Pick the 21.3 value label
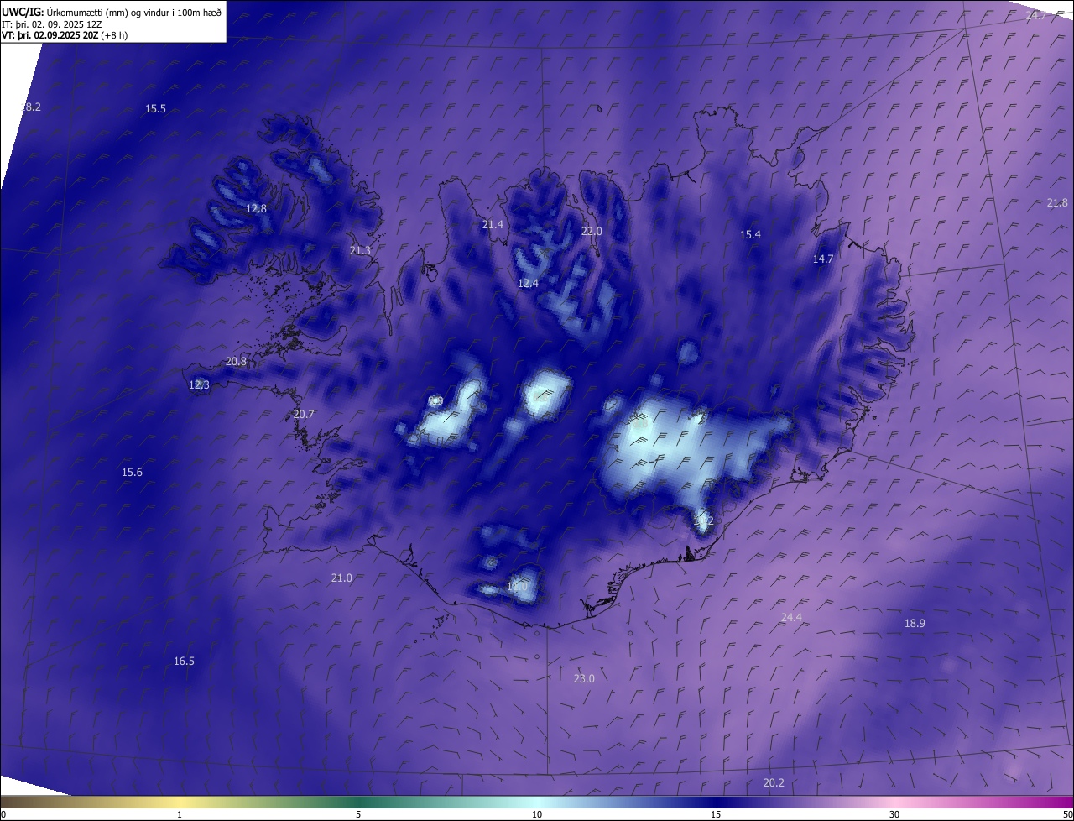 [x=360, y=251]
